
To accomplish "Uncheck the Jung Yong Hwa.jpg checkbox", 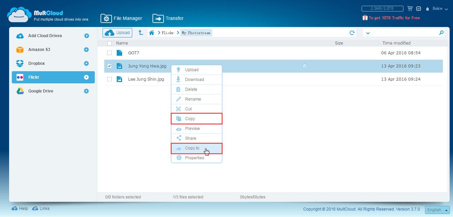I will (109, 66).
